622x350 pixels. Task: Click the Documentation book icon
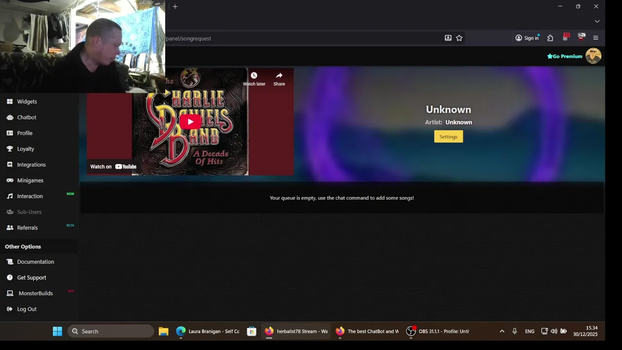pyautogui.click(x=10, y=262)
